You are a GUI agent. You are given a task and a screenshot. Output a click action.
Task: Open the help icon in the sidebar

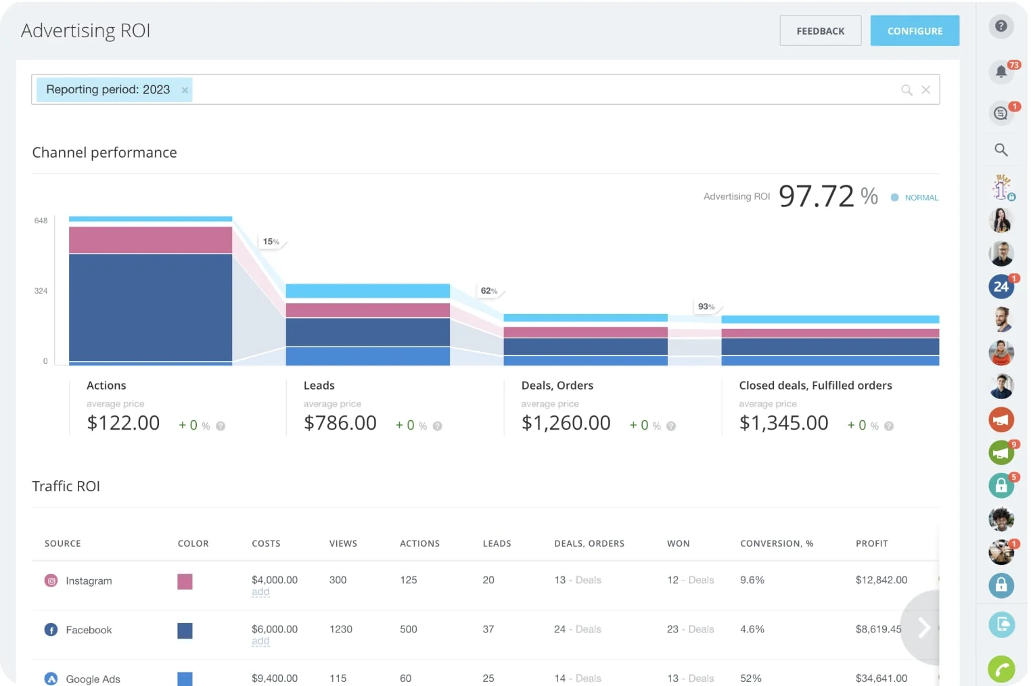(1001, 26)
